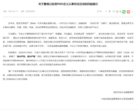
Task: Share the notice via the red Weibo icon
Action: (128, 12)
